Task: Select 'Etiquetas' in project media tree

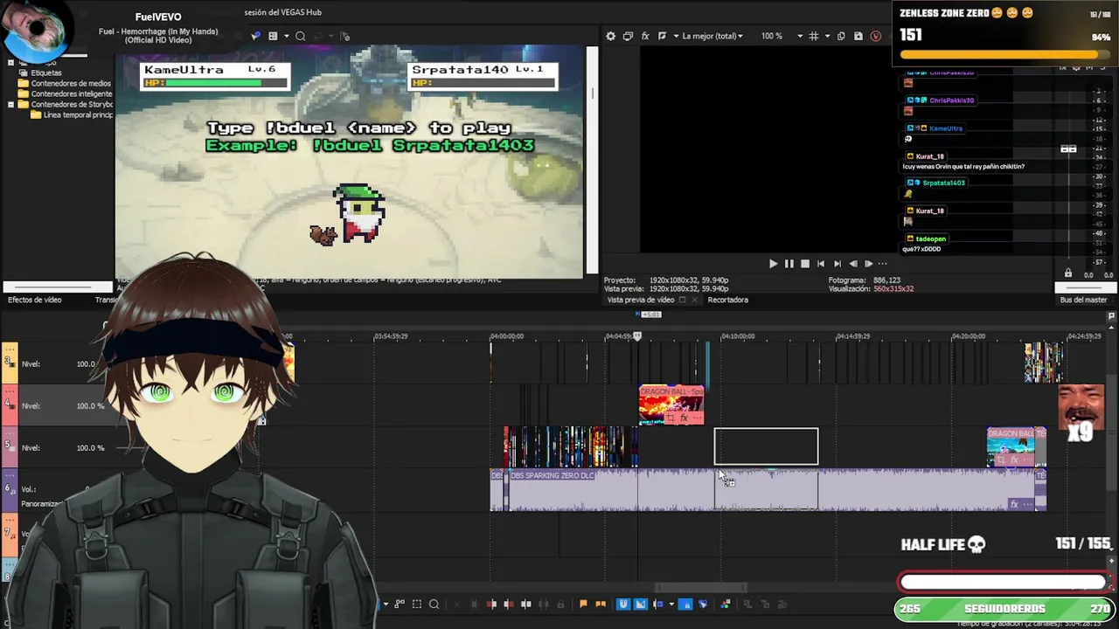Action: pos(46,73)
